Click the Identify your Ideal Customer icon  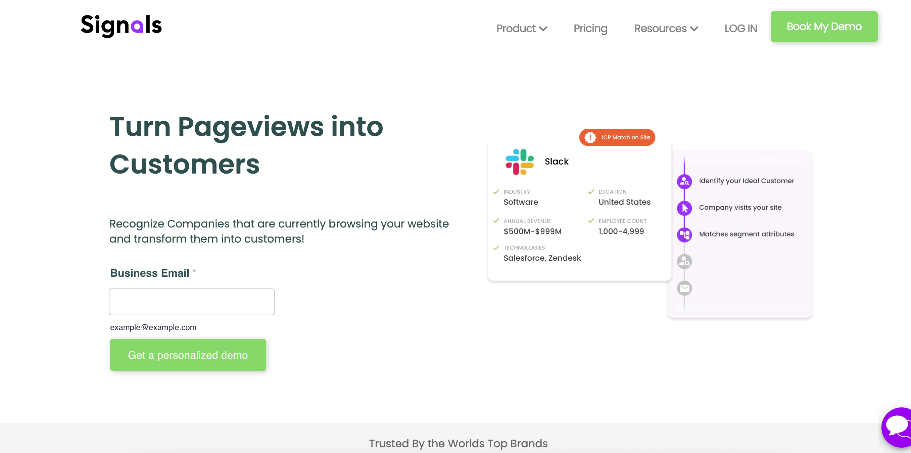(685, 181)
